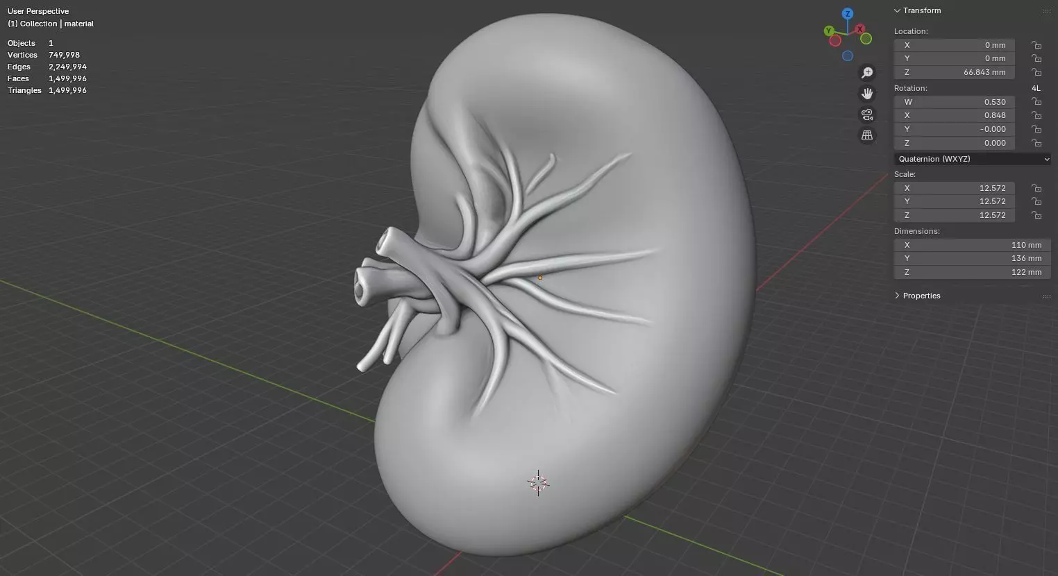
Task: Lock the Scale Z value
Action: coord(1036,215)
